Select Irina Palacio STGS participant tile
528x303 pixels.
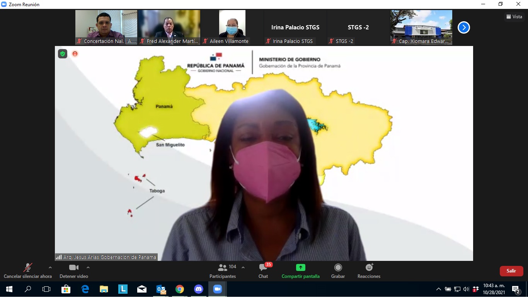(x=295, y=27)
